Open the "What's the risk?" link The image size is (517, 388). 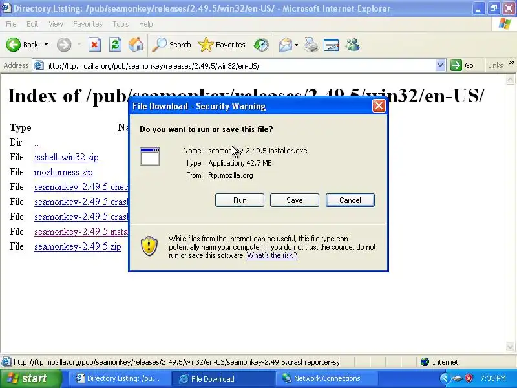coord(271,255)
